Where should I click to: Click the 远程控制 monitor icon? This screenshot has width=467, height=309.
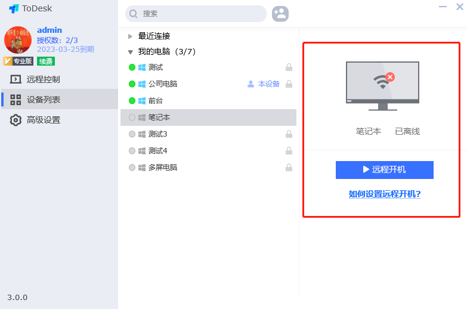pyautogui.click(x=16, y=79)
